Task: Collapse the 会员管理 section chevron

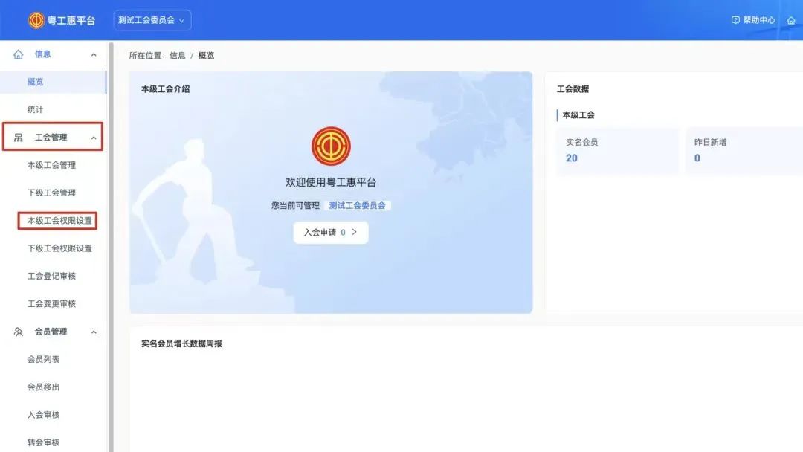Action: 94,332
